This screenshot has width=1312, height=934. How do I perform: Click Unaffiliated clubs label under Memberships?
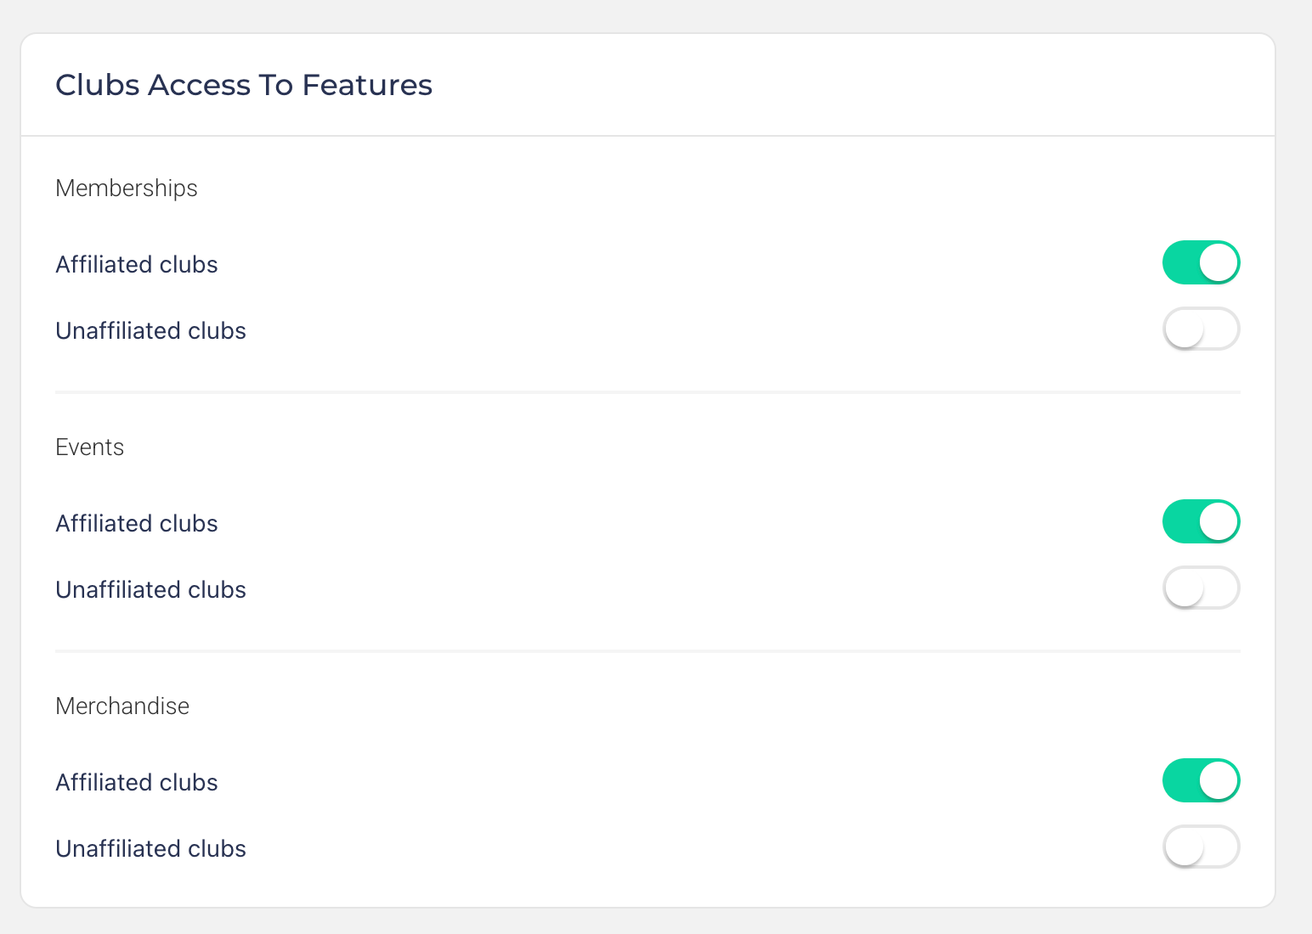(x=150, y=331)
